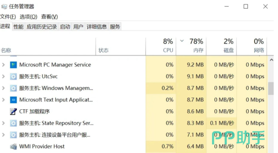The width and height of the screenshot is (278, 153).
Task: Sort processes by the CPU column header
Action: pos(161,46)
